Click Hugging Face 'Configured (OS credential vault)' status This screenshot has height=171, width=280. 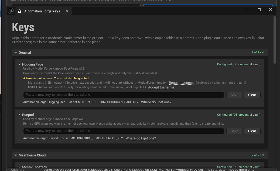(238, 64)
